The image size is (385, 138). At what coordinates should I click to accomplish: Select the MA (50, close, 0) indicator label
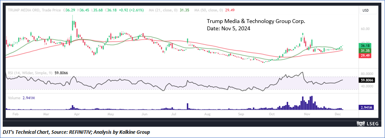209,10
